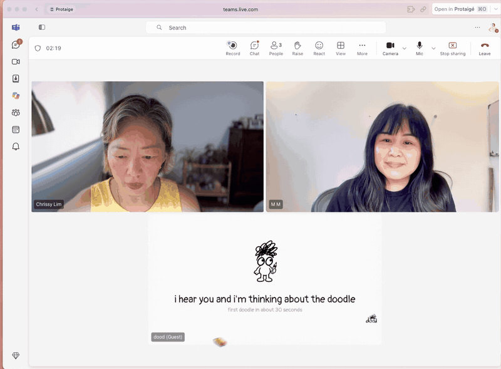The image size is (501, 369).
Task: Open the profile avatar menu
Action: pyautogui.click(x=493, y=28)
